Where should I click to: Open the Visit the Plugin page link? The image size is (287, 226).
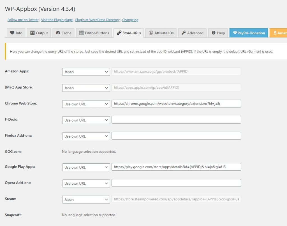coord(57,20)
